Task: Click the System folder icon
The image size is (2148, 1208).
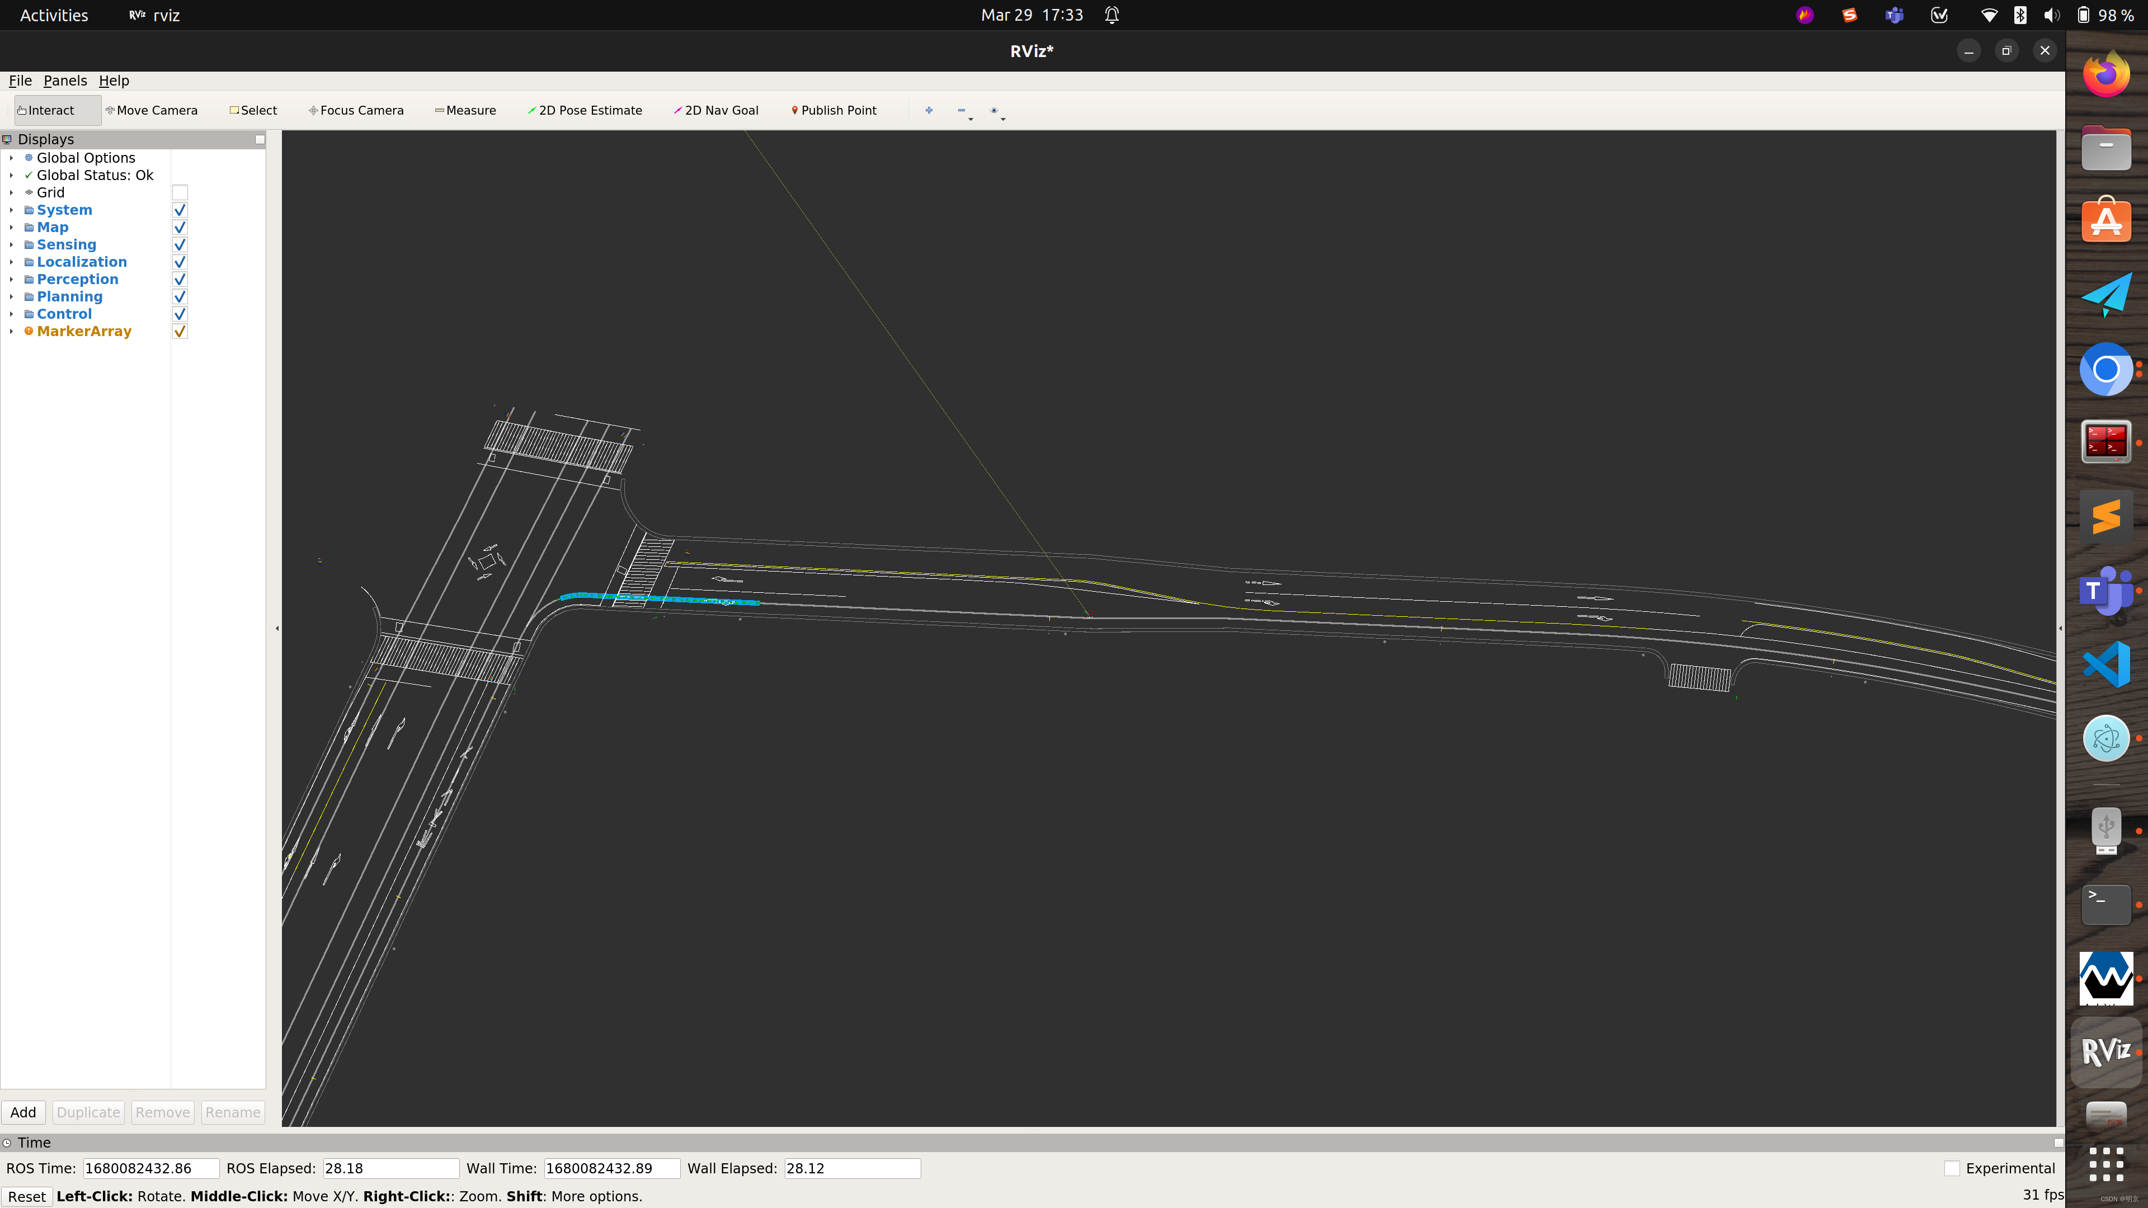Action: coord(29,210)
